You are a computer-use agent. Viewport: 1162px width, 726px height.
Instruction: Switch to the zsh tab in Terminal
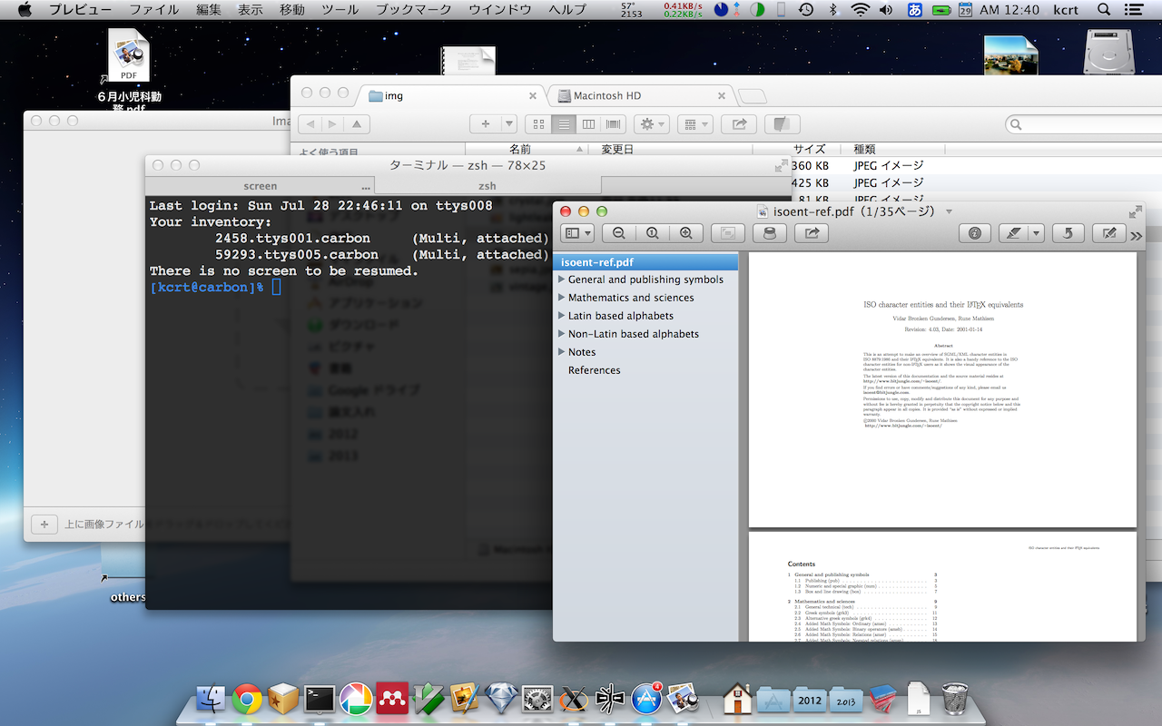click(487, 185)
